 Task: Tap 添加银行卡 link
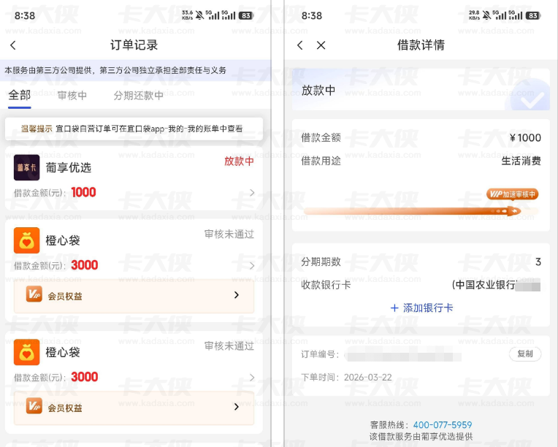[428, 307]
